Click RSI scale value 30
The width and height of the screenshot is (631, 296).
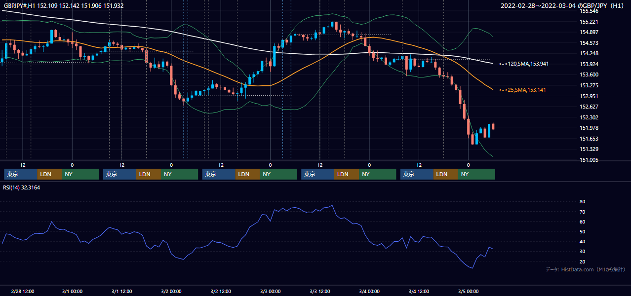click(582, 252)
